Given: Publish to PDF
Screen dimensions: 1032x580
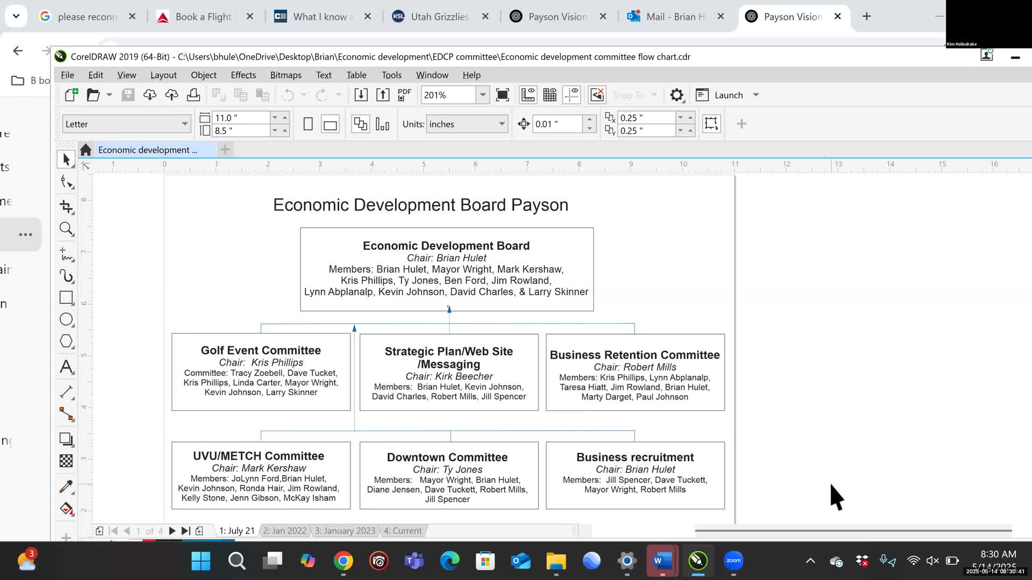Looking at the screenshot, I should (x=404, y=95).
